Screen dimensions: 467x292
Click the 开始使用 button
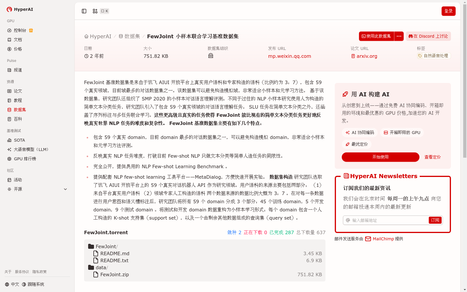(380, 157)
